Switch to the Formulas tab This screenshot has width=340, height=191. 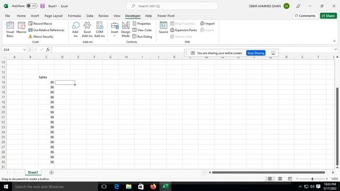pyautogui.click(x=74, y=16)
